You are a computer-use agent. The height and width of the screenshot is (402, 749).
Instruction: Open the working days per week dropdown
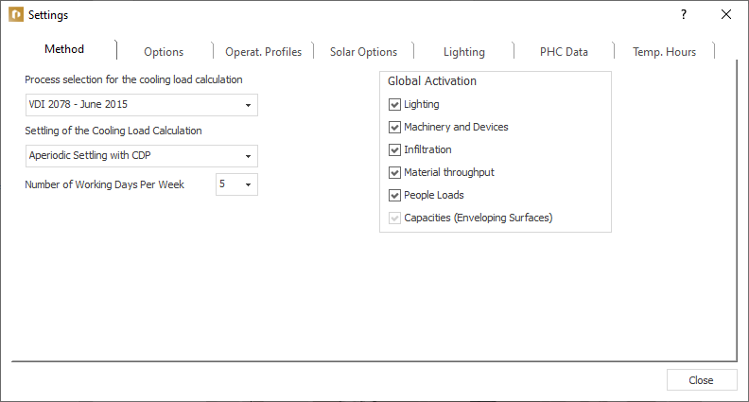tap(236, 184)
